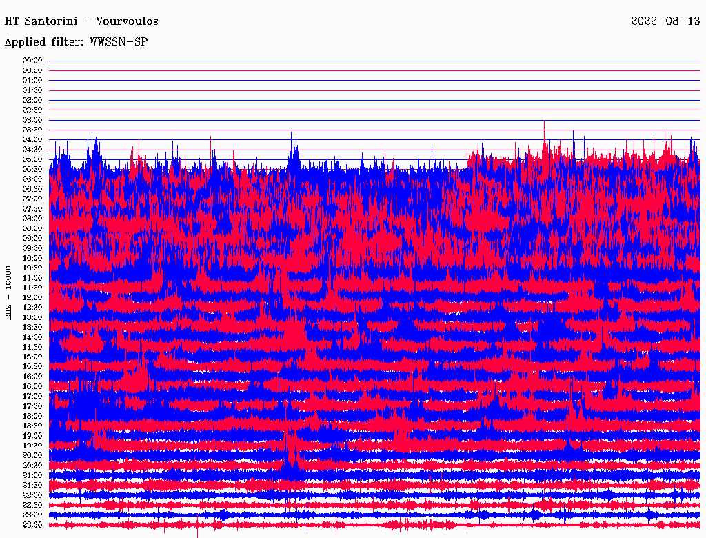The height and width of the screenshot is (538, 706).
Task: Select the 17:00 time label
Action: 32,397
